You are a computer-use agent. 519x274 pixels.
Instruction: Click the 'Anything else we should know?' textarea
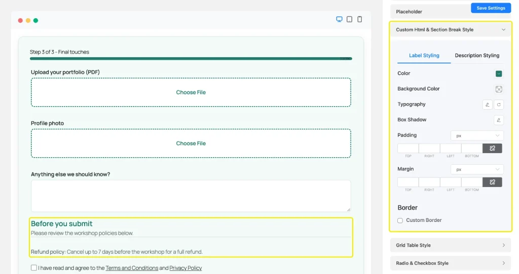click(x=191, y=196)
